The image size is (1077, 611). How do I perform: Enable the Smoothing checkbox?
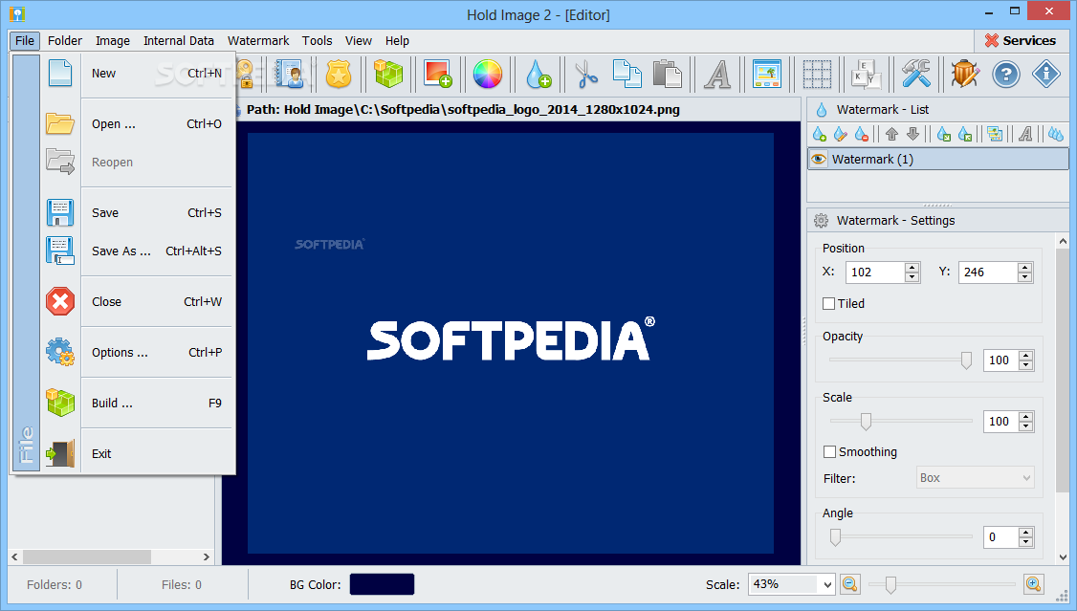click(x=829, y=451)
